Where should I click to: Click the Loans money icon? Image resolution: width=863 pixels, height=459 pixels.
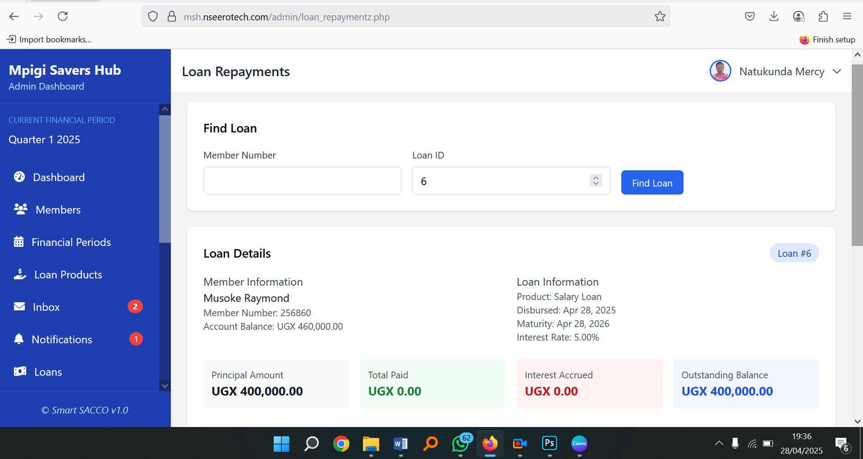20,372
